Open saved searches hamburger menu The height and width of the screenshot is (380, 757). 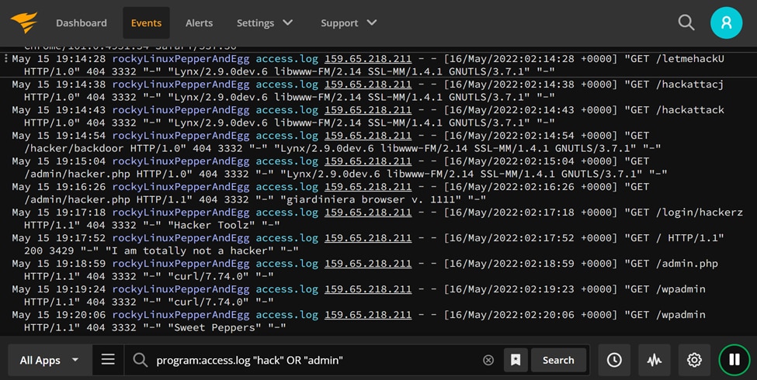(108, 360)
